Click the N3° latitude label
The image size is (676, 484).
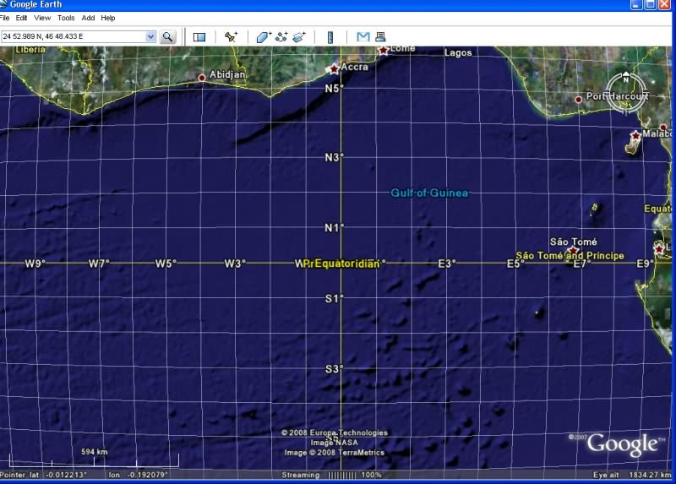334,158
